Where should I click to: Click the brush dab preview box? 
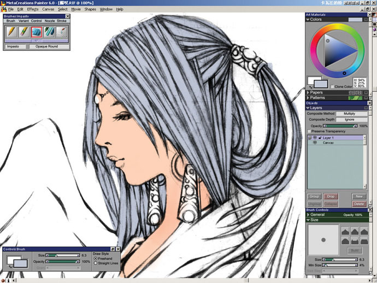[323, 240]
